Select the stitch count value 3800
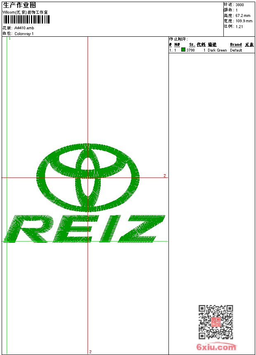 tap(239, 5)
